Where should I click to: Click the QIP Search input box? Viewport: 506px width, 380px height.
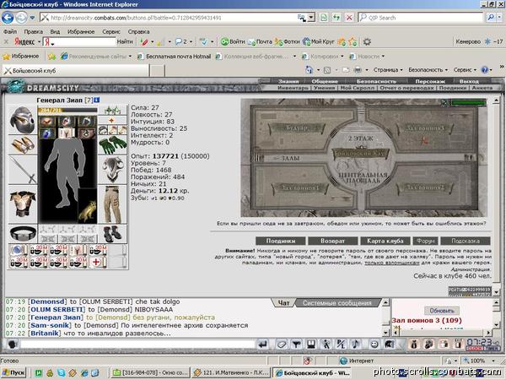421,18
